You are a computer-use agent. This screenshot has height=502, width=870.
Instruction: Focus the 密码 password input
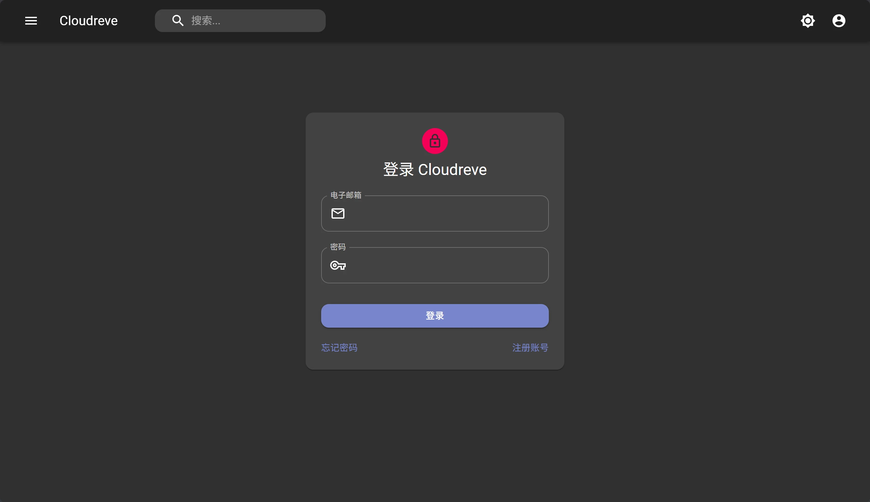(x=445, y=266)
